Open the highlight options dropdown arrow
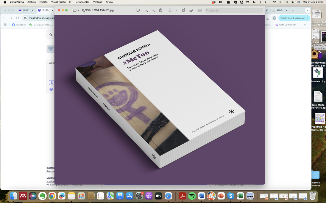 coord(176,10)
